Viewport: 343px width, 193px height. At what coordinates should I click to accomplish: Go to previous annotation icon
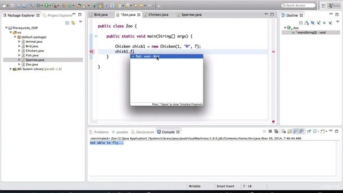(x=127, y=5)
